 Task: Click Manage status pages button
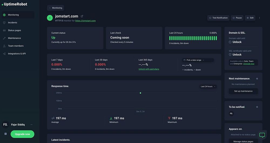pos(243,141)
